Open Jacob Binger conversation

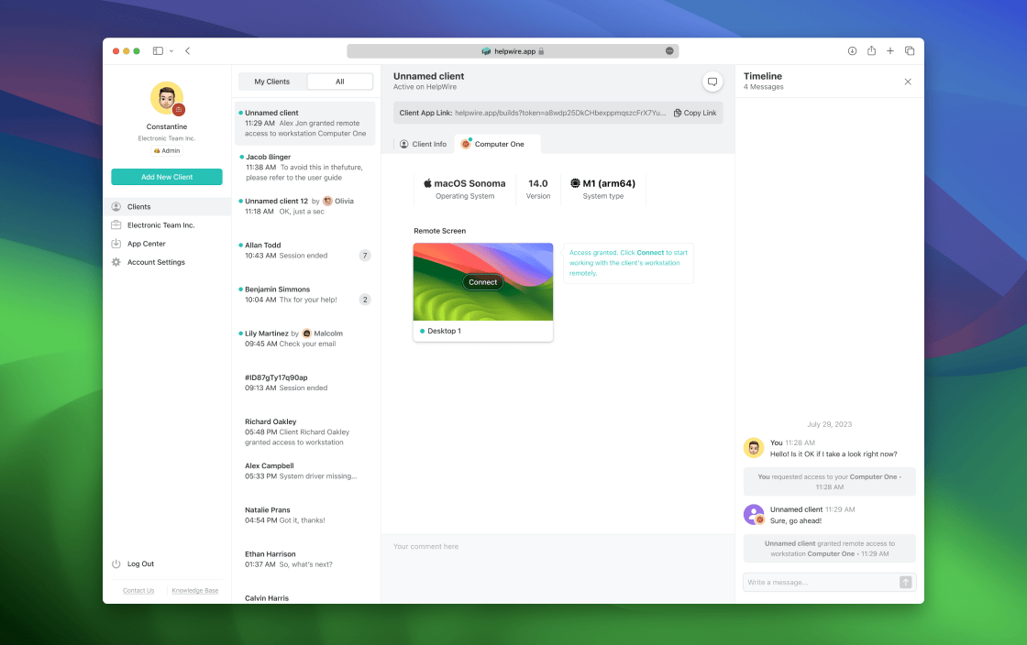pyautogui.click(x=305, y=168)
